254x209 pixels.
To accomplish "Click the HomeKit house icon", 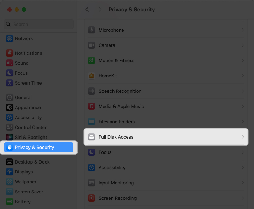I will pyautogui.click(x=91, y=76).
